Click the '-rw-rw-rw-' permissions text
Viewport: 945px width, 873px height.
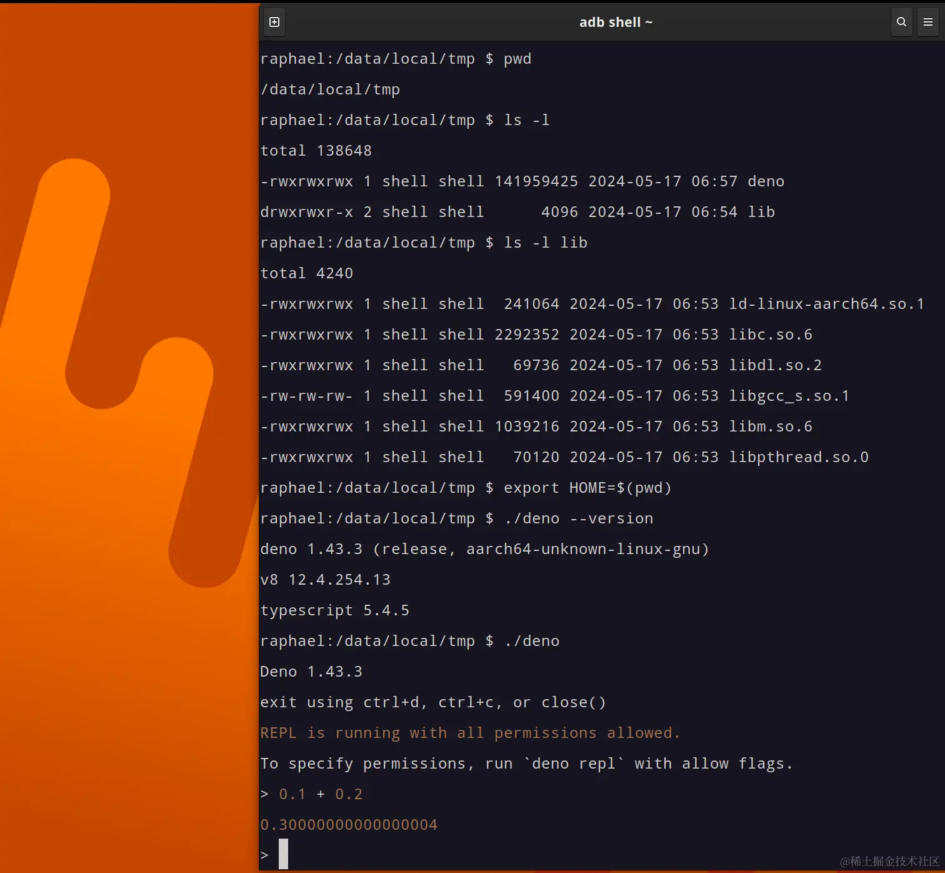307,396
